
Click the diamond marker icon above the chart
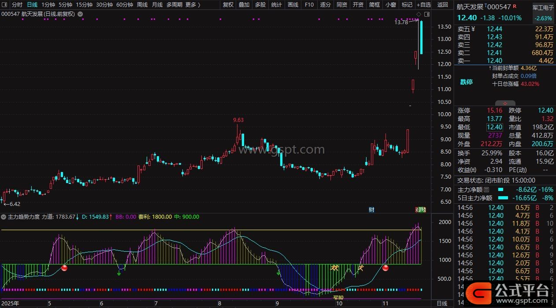[x=418, y=14]
